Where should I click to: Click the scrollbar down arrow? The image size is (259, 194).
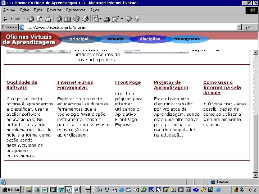[255, 175]
